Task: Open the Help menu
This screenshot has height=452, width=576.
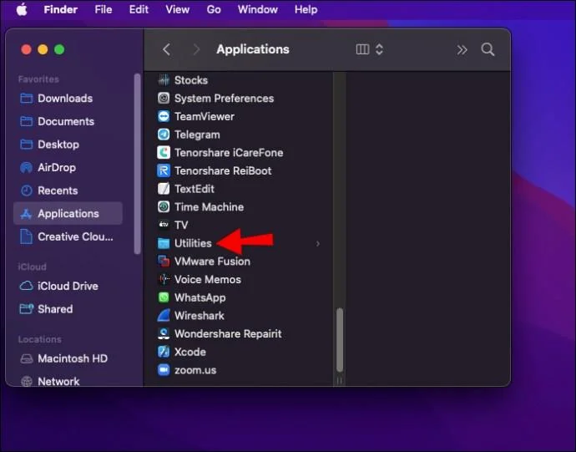Action: (306, 9)
